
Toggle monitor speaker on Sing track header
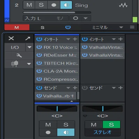click(x=66, y=5)
